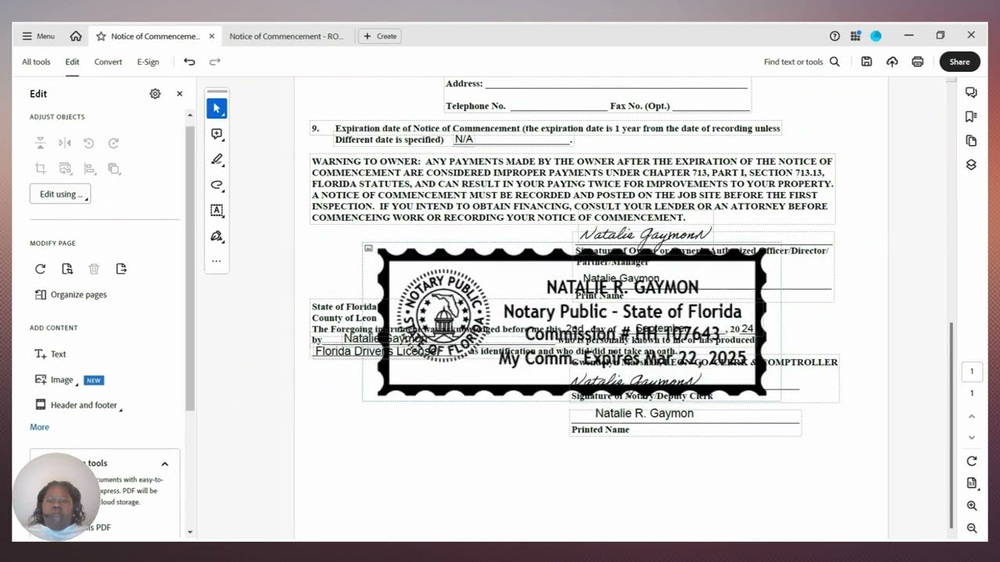Open the Comments pane icon

click(971, 92)
